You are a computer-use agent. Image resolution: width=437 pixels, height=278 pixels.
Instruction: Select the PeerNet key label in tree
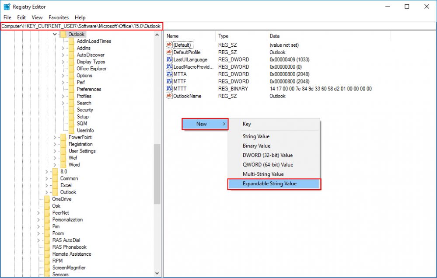pos(60,213)
